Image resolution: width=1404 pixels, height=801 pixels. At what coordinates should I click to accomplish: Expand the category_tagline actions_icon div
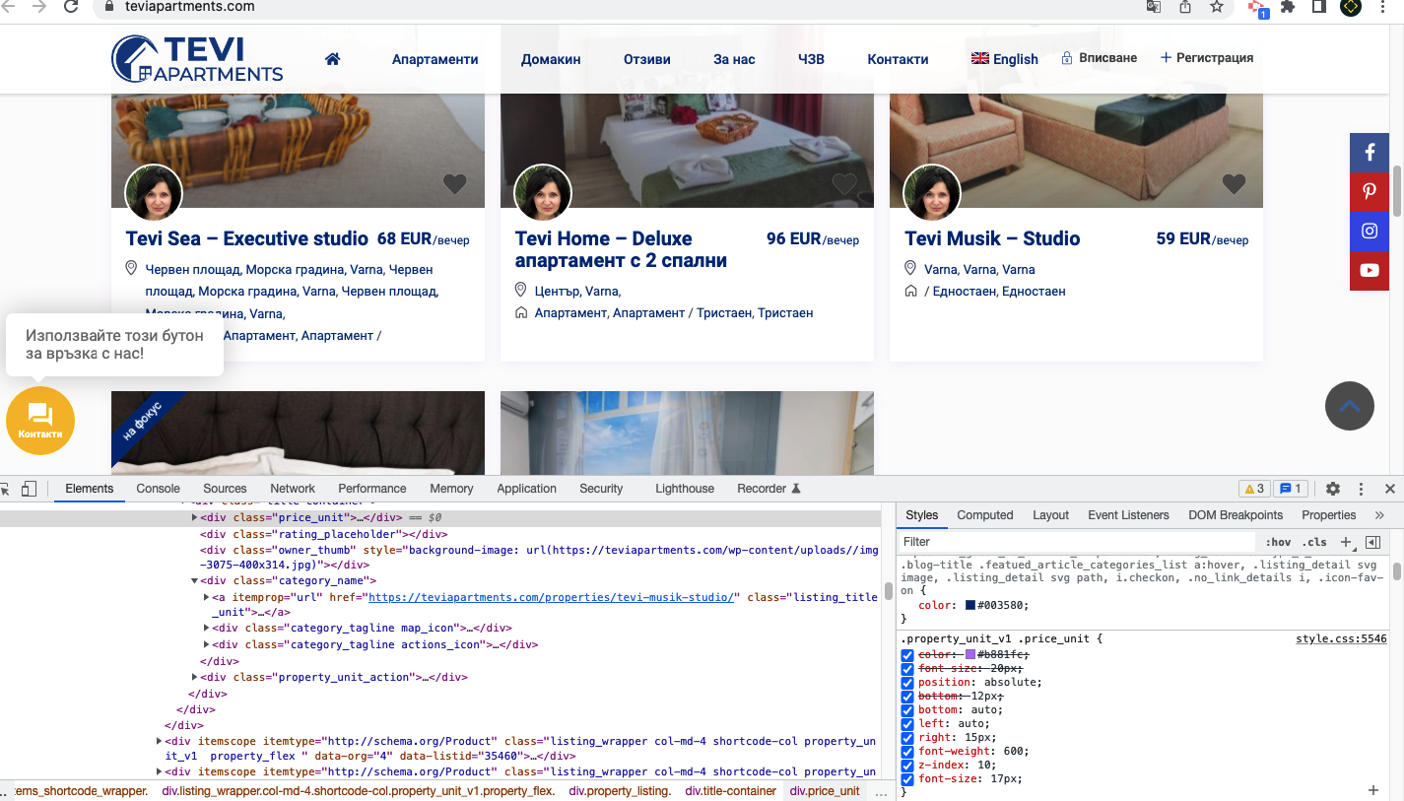[206, 645]
